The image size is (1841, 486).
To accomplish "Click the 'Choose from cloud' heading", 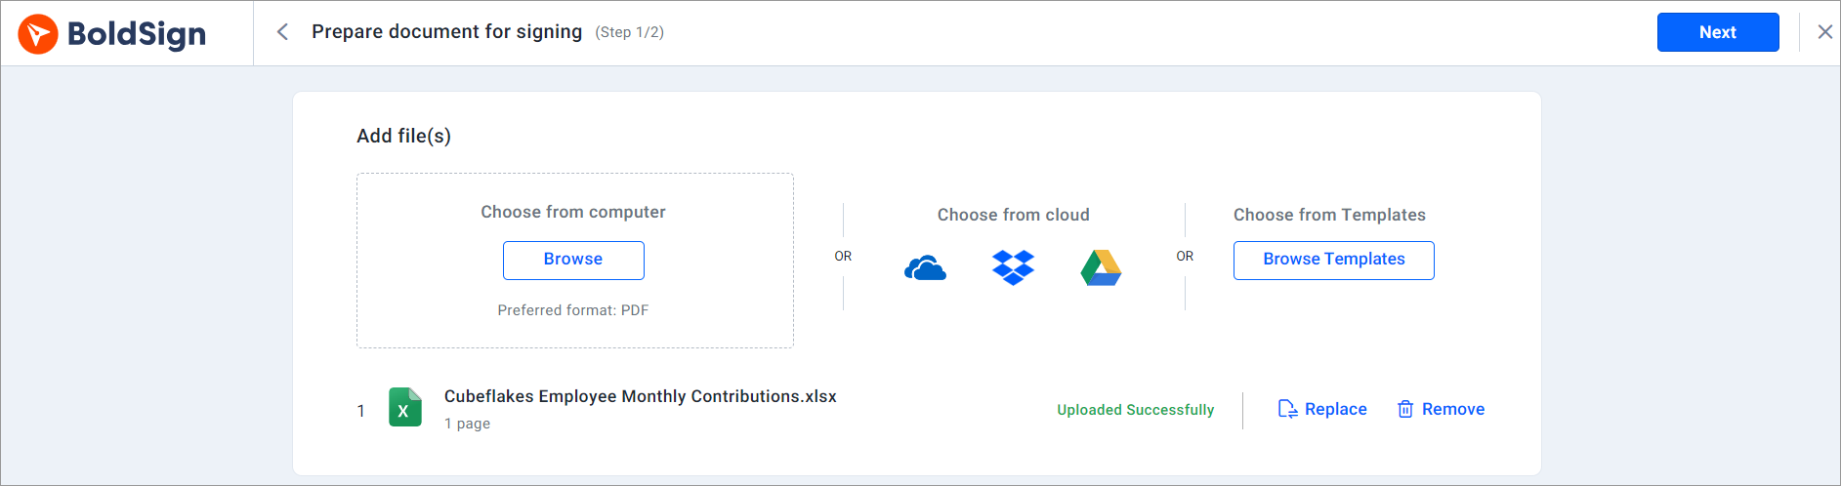I will click(x=1013, y=215).
